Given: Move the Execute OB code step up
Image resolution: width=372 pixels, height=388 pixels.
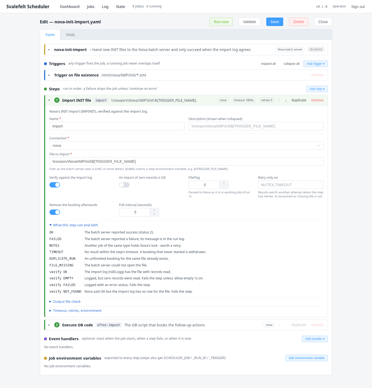Looking at the screenshot, I should click(x=279, y=325).
